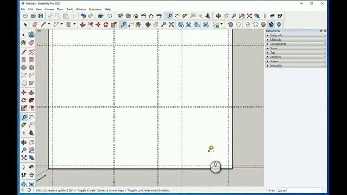
Task: Enable Wireframe face style
Action: tap(248, 24)
